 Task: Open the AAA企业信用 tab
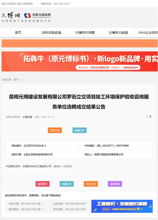pos(146,32)
